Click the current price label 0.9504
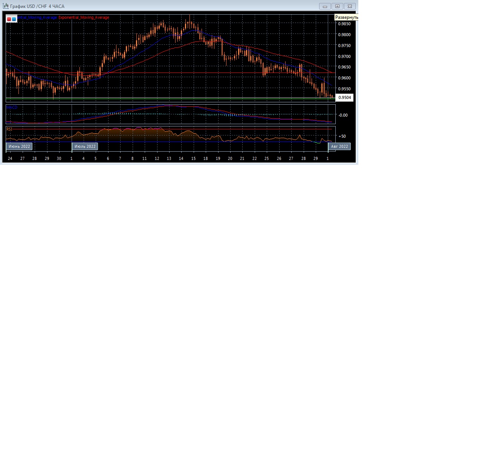The image size is (477, 462). click(x=344, y=98)
